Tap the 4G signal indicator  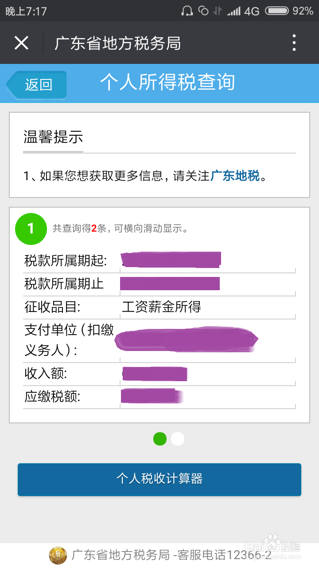click(x=251, y=11)
